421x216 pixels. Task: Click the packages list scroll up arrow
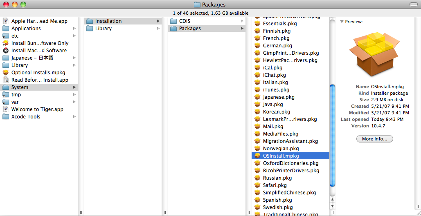coord(332,199)
